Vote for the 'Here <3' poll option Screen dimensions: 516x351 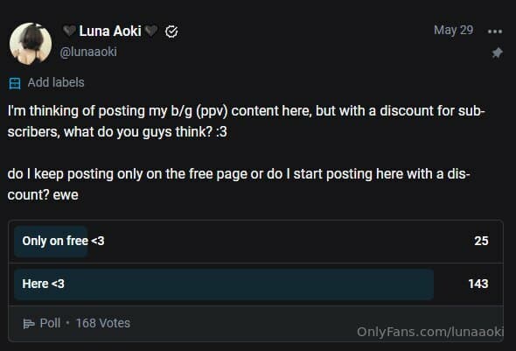point(255,284)
